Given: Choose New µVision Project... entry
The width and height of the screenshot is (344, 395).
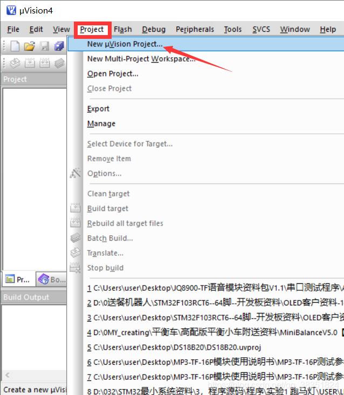Looking at the screenshot, I should point(206,44).
